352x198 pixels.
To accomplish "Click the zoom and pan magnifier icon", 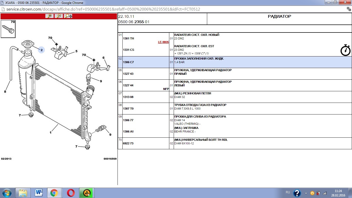I will pos(68,16).
